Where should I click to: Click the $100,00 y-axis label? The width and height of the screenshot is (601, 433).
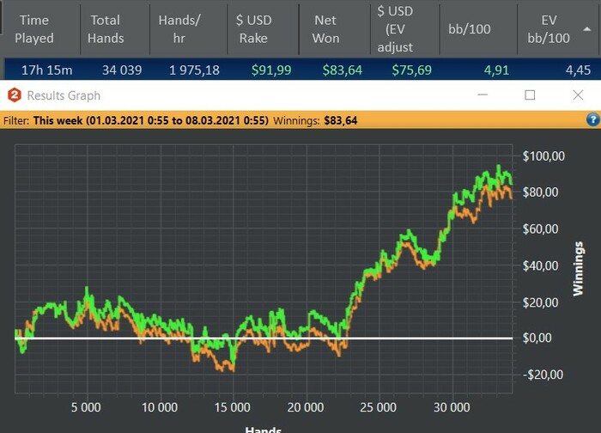pos(543,156)
